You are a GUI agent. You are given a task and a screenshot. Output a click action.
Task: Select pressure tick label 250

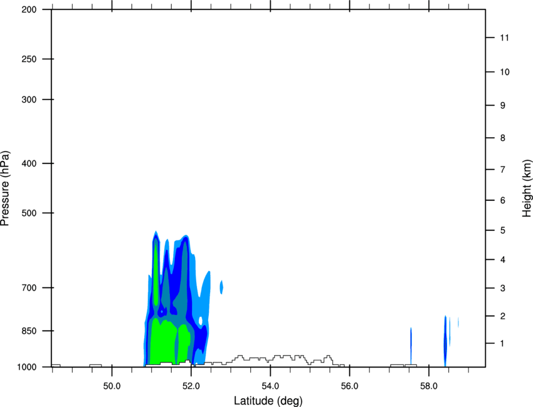tap(29, 59)
